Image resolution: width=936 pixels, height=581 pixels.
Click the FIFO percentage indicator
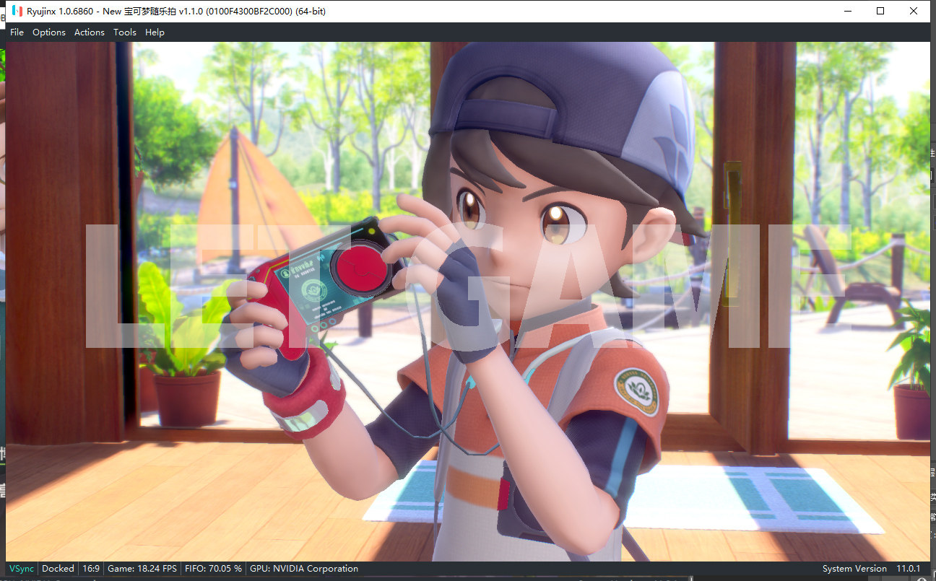pos(214,569)
